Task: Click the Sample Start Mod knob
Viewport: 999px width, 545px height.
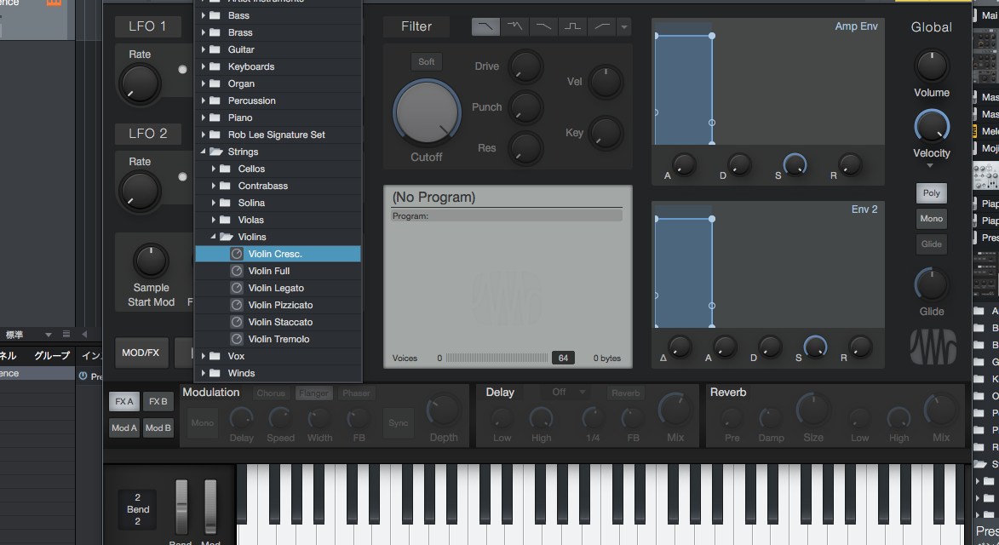Action: click(151, 261)
